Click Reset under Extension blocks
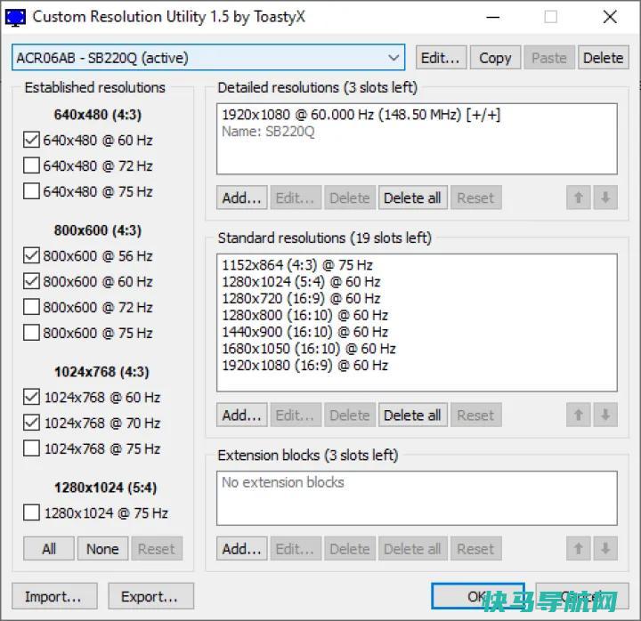This screenshot has width=641, height=621. [475, 549]
